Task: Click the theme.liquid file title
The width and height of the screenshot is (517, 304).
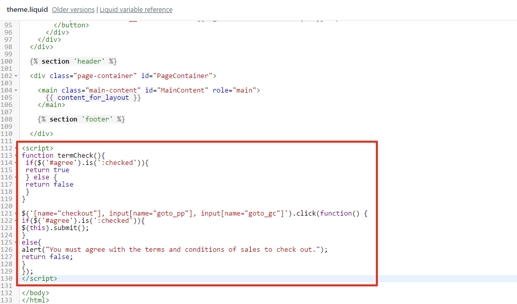Action: tap(27, 9)
